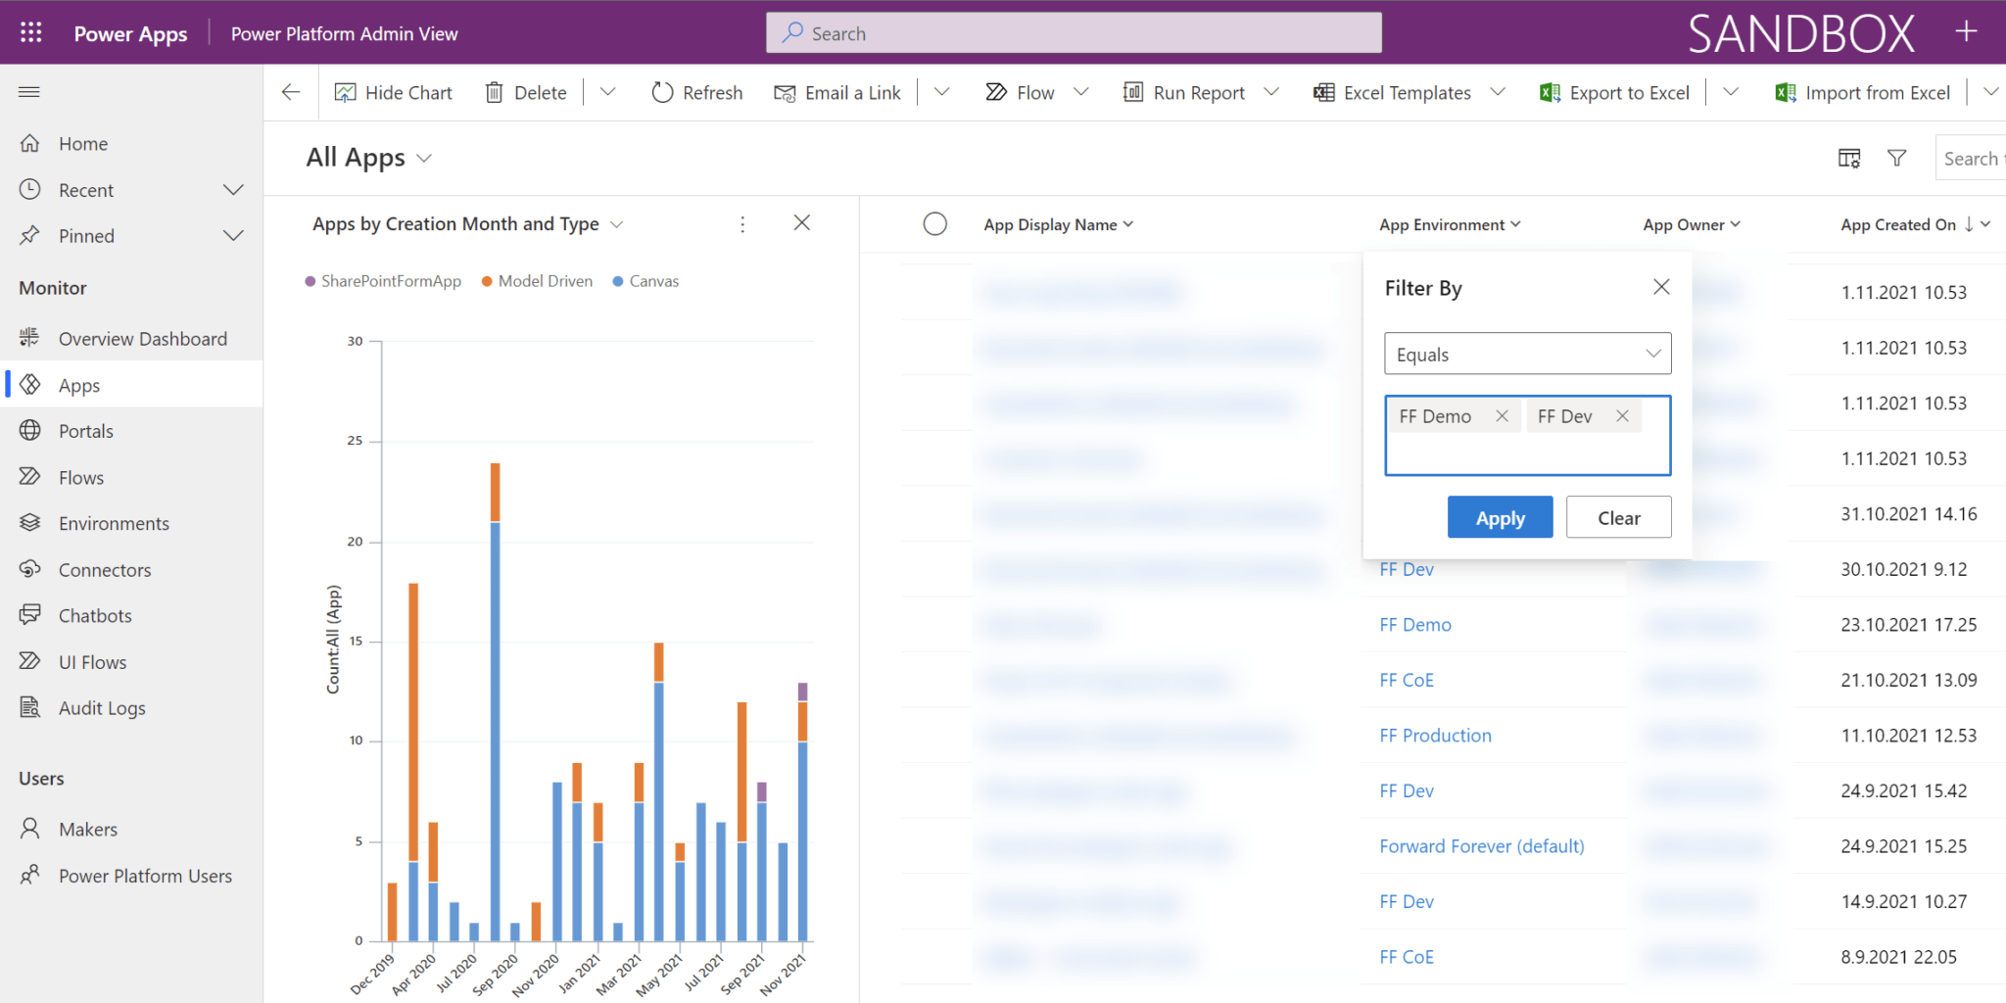Screen dimensions: 2006x1003
Task: Click Import from Excel icon
Action: click(1784, 91)
